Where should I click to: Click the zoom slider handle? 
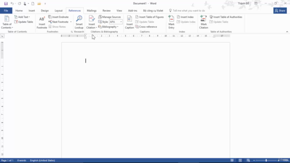(266, 160)
